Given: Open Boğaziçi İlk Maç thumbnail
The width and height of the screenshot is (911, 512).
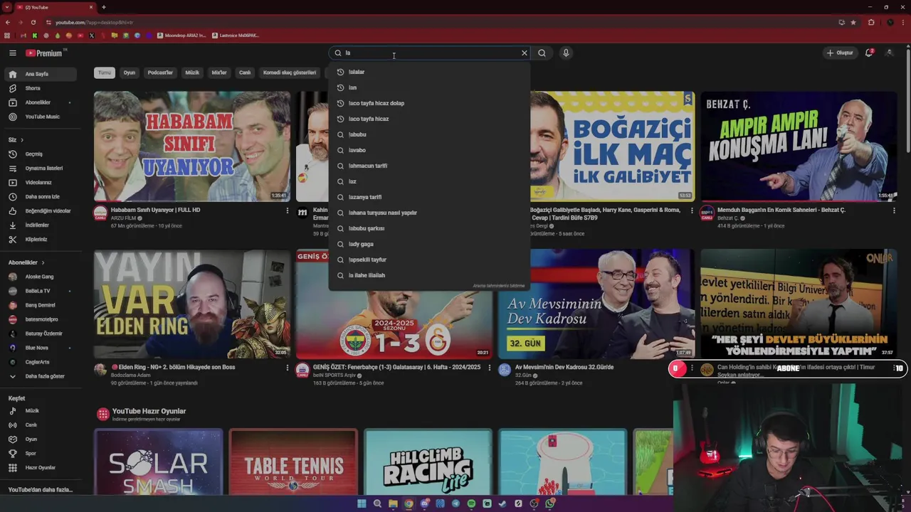Looking at the screenshot, I should click(x=612, y=146).
